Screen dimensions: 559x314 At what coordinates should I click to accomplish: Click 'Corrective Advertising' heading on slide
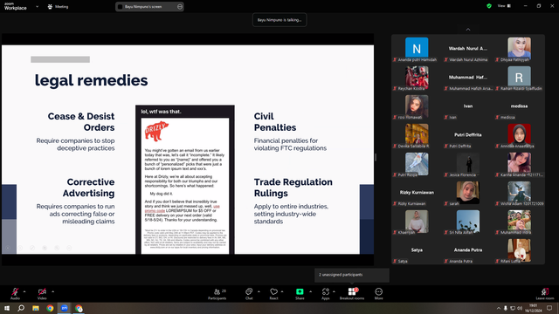[x=89, y=188]
